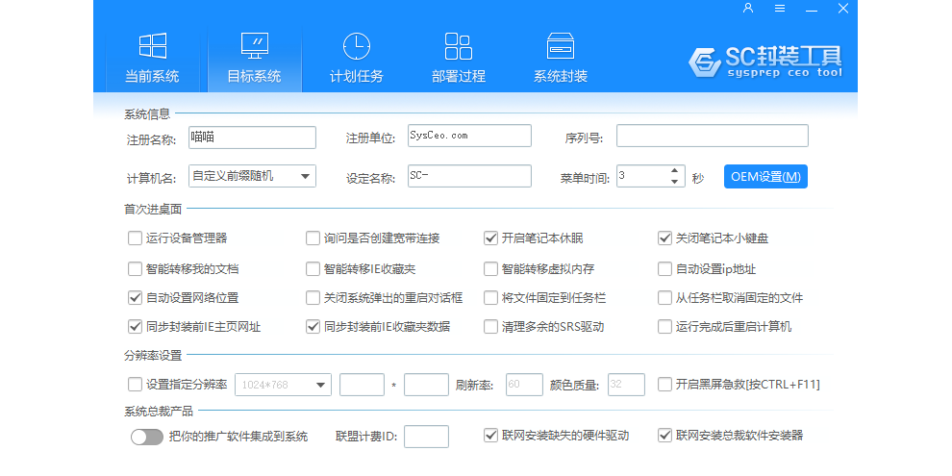Click the user account icon in title bar

(748, 9)
